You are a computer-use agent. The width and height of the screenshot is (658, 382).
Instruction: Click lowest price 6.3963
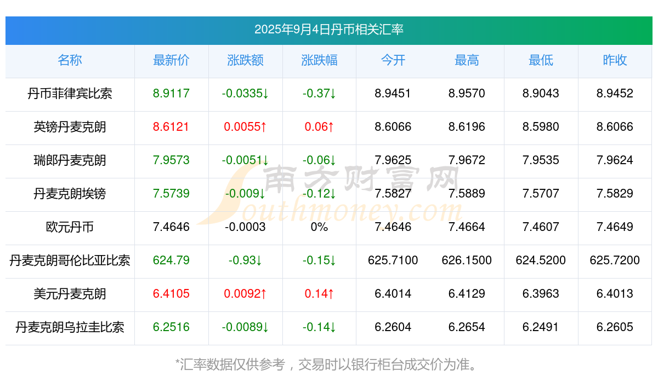(x=541, y=294)
